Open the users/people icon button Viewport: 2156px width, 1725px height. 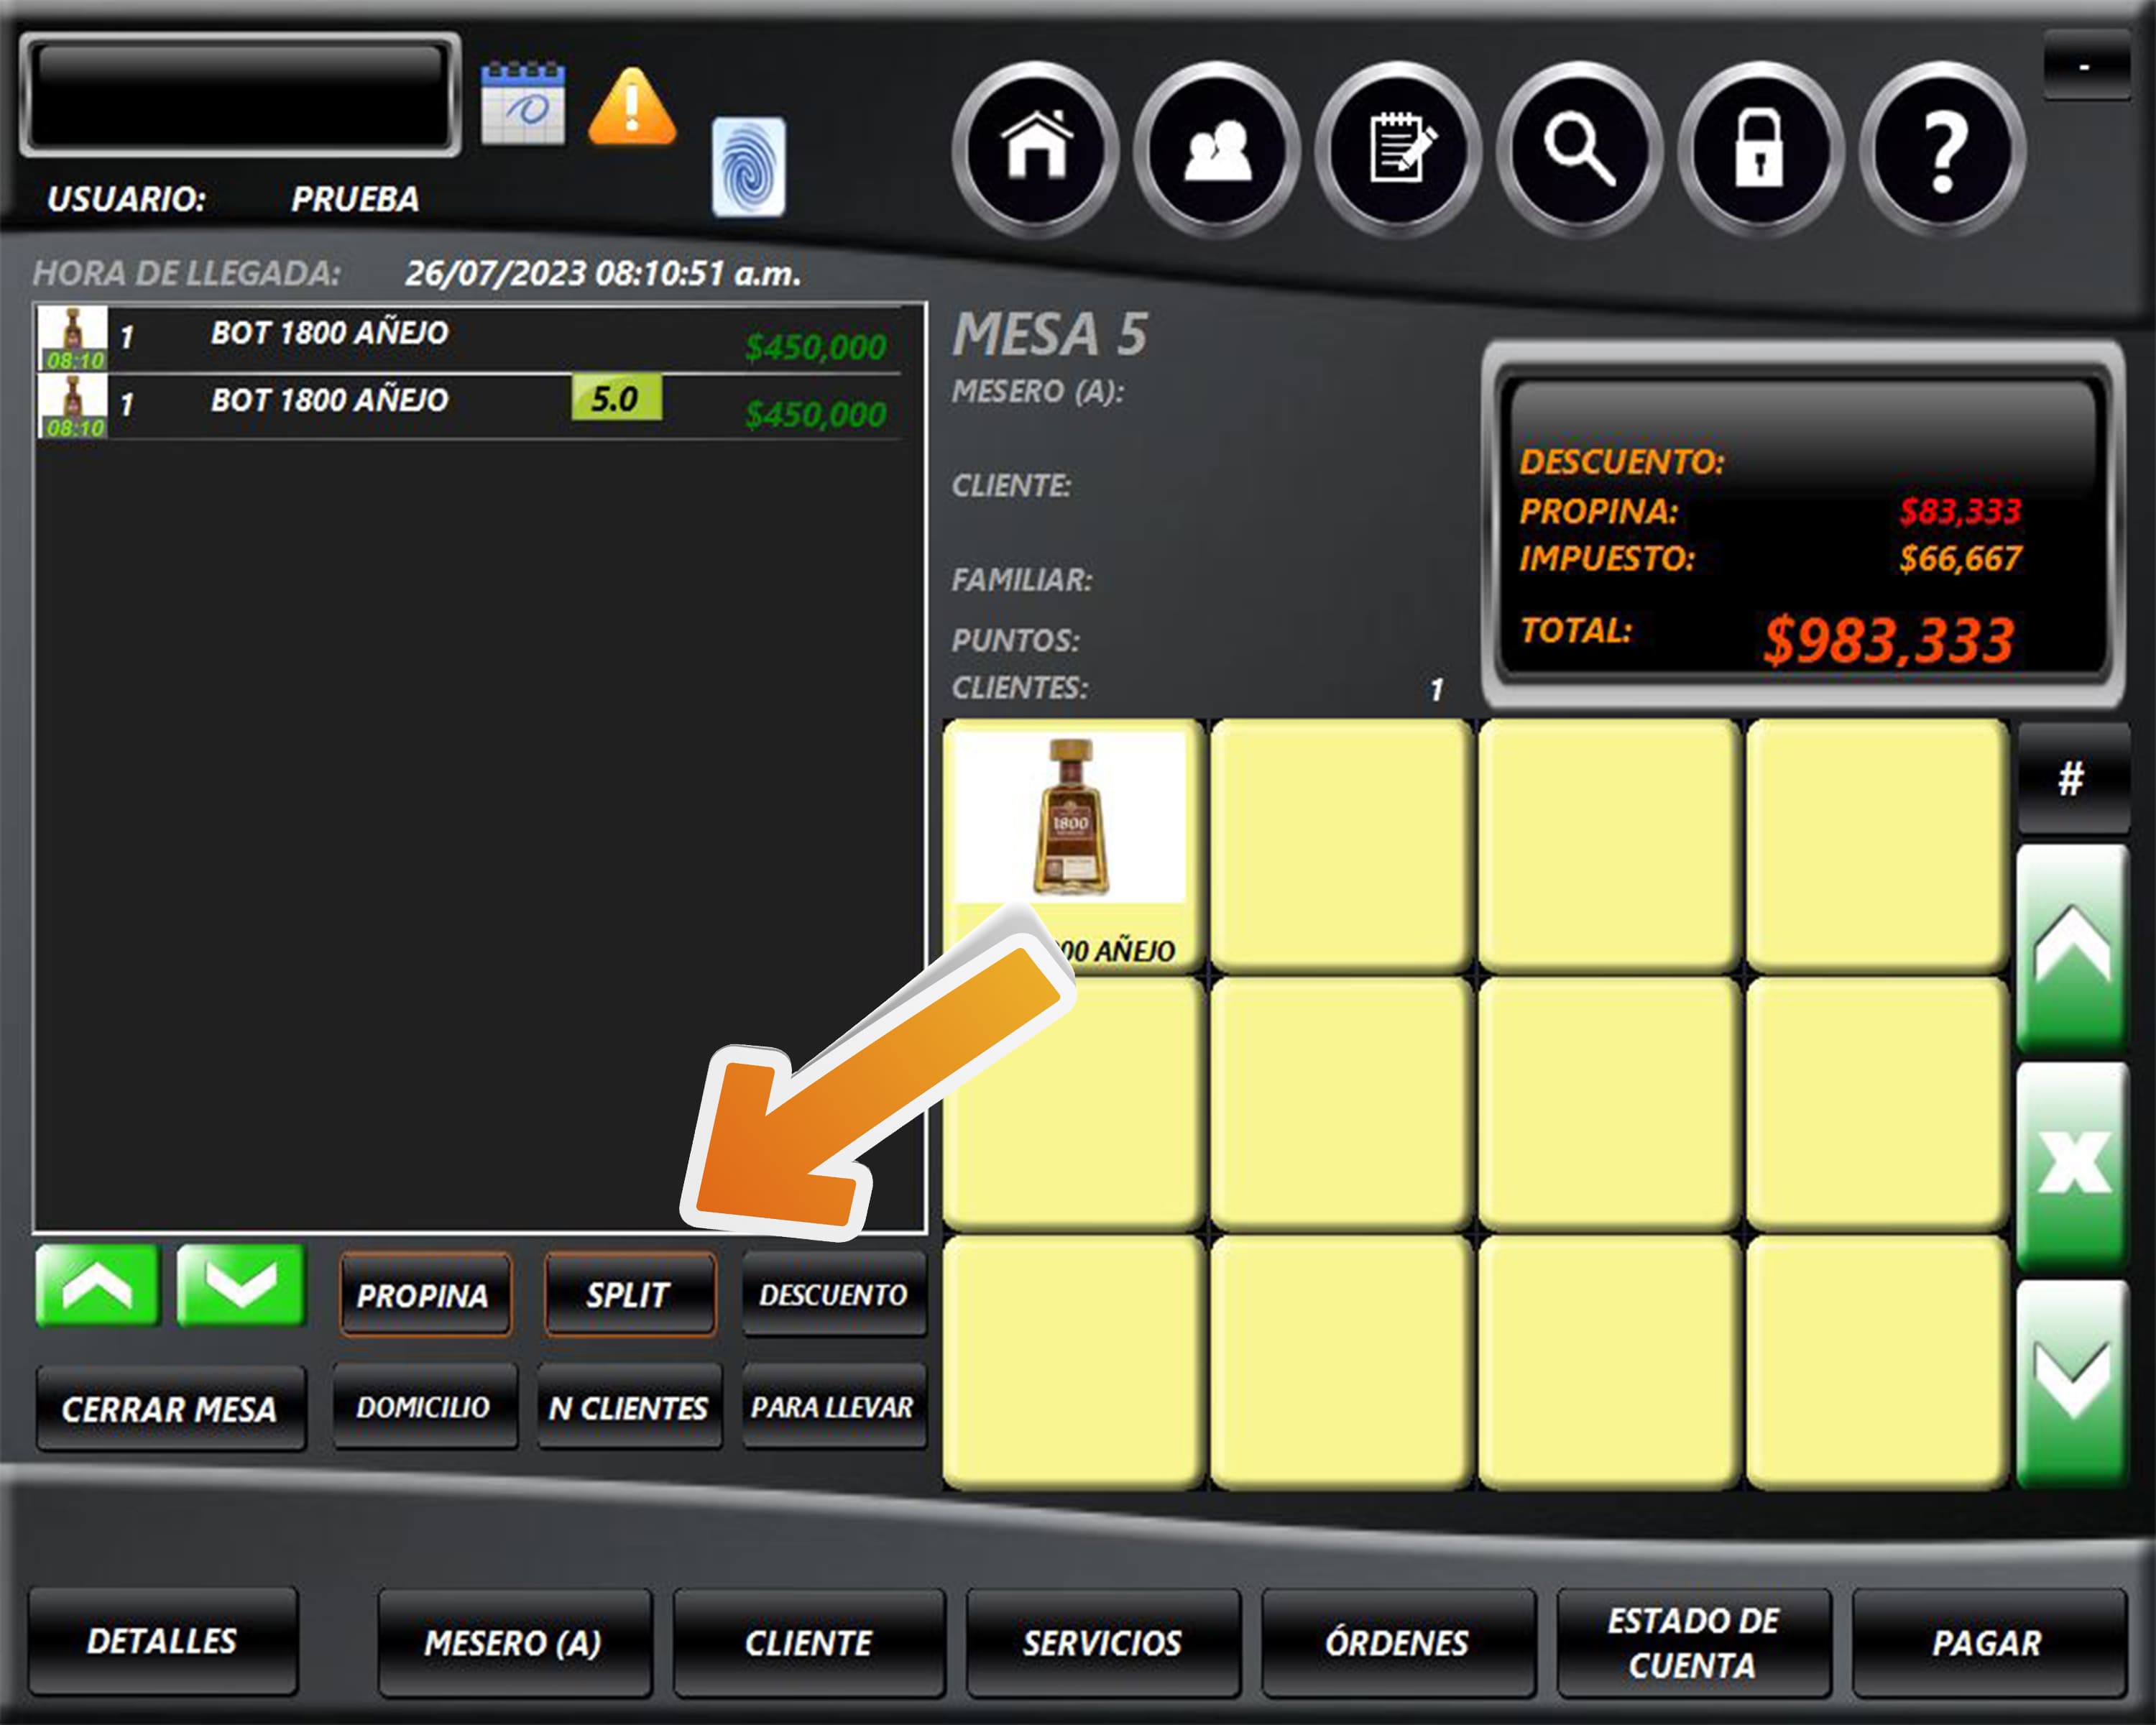[x=1216, y=148]
